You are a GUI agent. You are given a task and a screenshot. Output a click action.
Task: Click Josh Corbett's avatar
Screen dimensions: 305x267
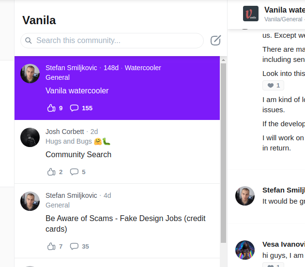click(x=30, y=137)
